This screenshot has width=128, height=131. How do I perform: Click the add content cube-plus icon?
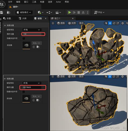(x=40, y=12)
